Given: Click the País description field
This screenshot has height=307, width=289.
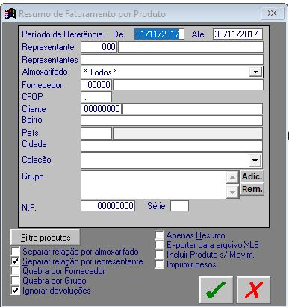Looking at the screenshot, I should 188,134.
